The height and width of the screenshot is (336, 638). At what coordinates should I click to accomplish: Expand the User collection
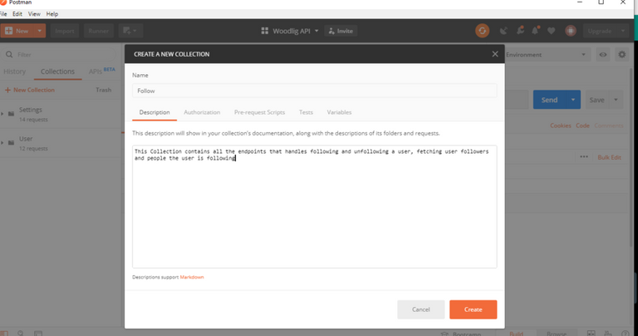(x=2, y=143)
